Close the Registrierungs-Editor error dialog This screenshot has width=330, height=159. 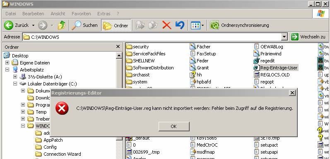click(292, 93)
